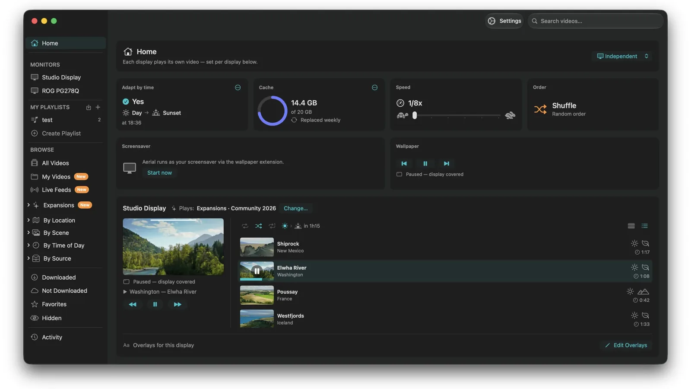The width and height of the screenshot is (691, 389).
Task: Open Adapt by time options menu
Action: point(238,88)
